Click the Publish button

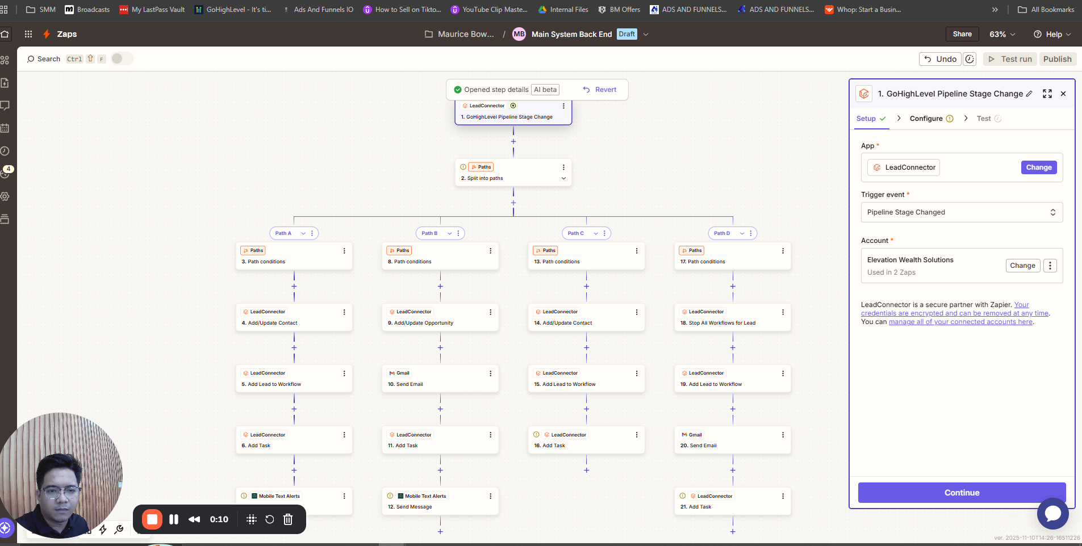(x=1057, y=59)
